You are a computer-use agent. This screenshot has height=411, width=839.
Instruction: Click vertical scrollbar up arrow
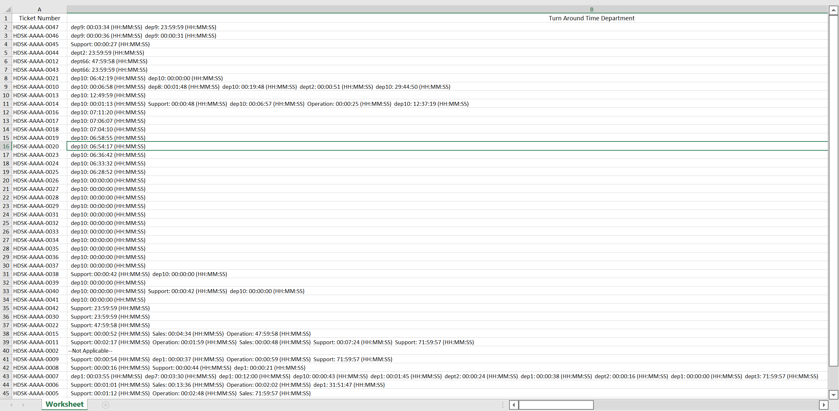click(x=833, y=10)
